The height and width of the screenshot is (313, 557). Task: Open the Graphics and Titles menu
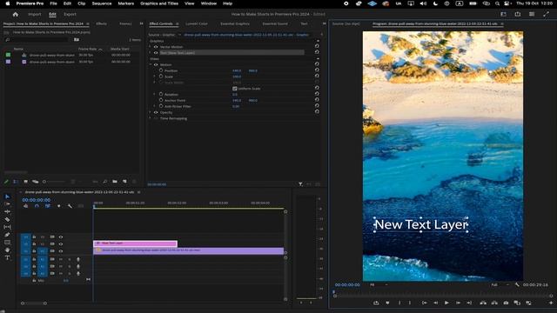tap(159, 3)
